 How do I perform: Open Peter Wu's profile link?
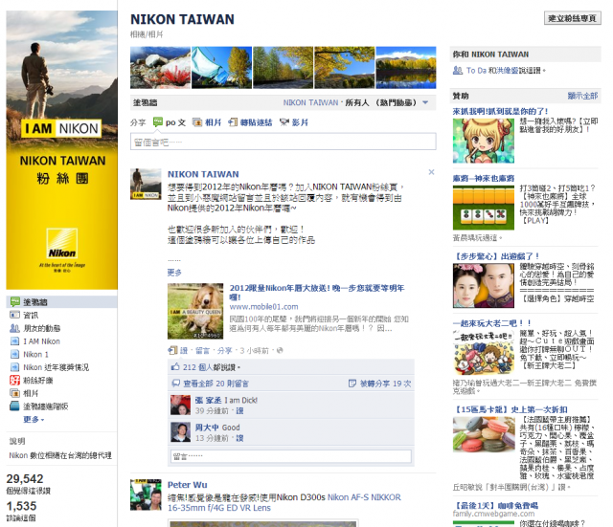click(188, 485)
